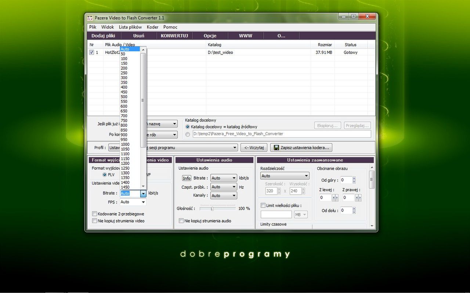Click the Pazera app icon in title bar
Screen dimensions: 470x293
pyautogui.click(x=90, y=18)
